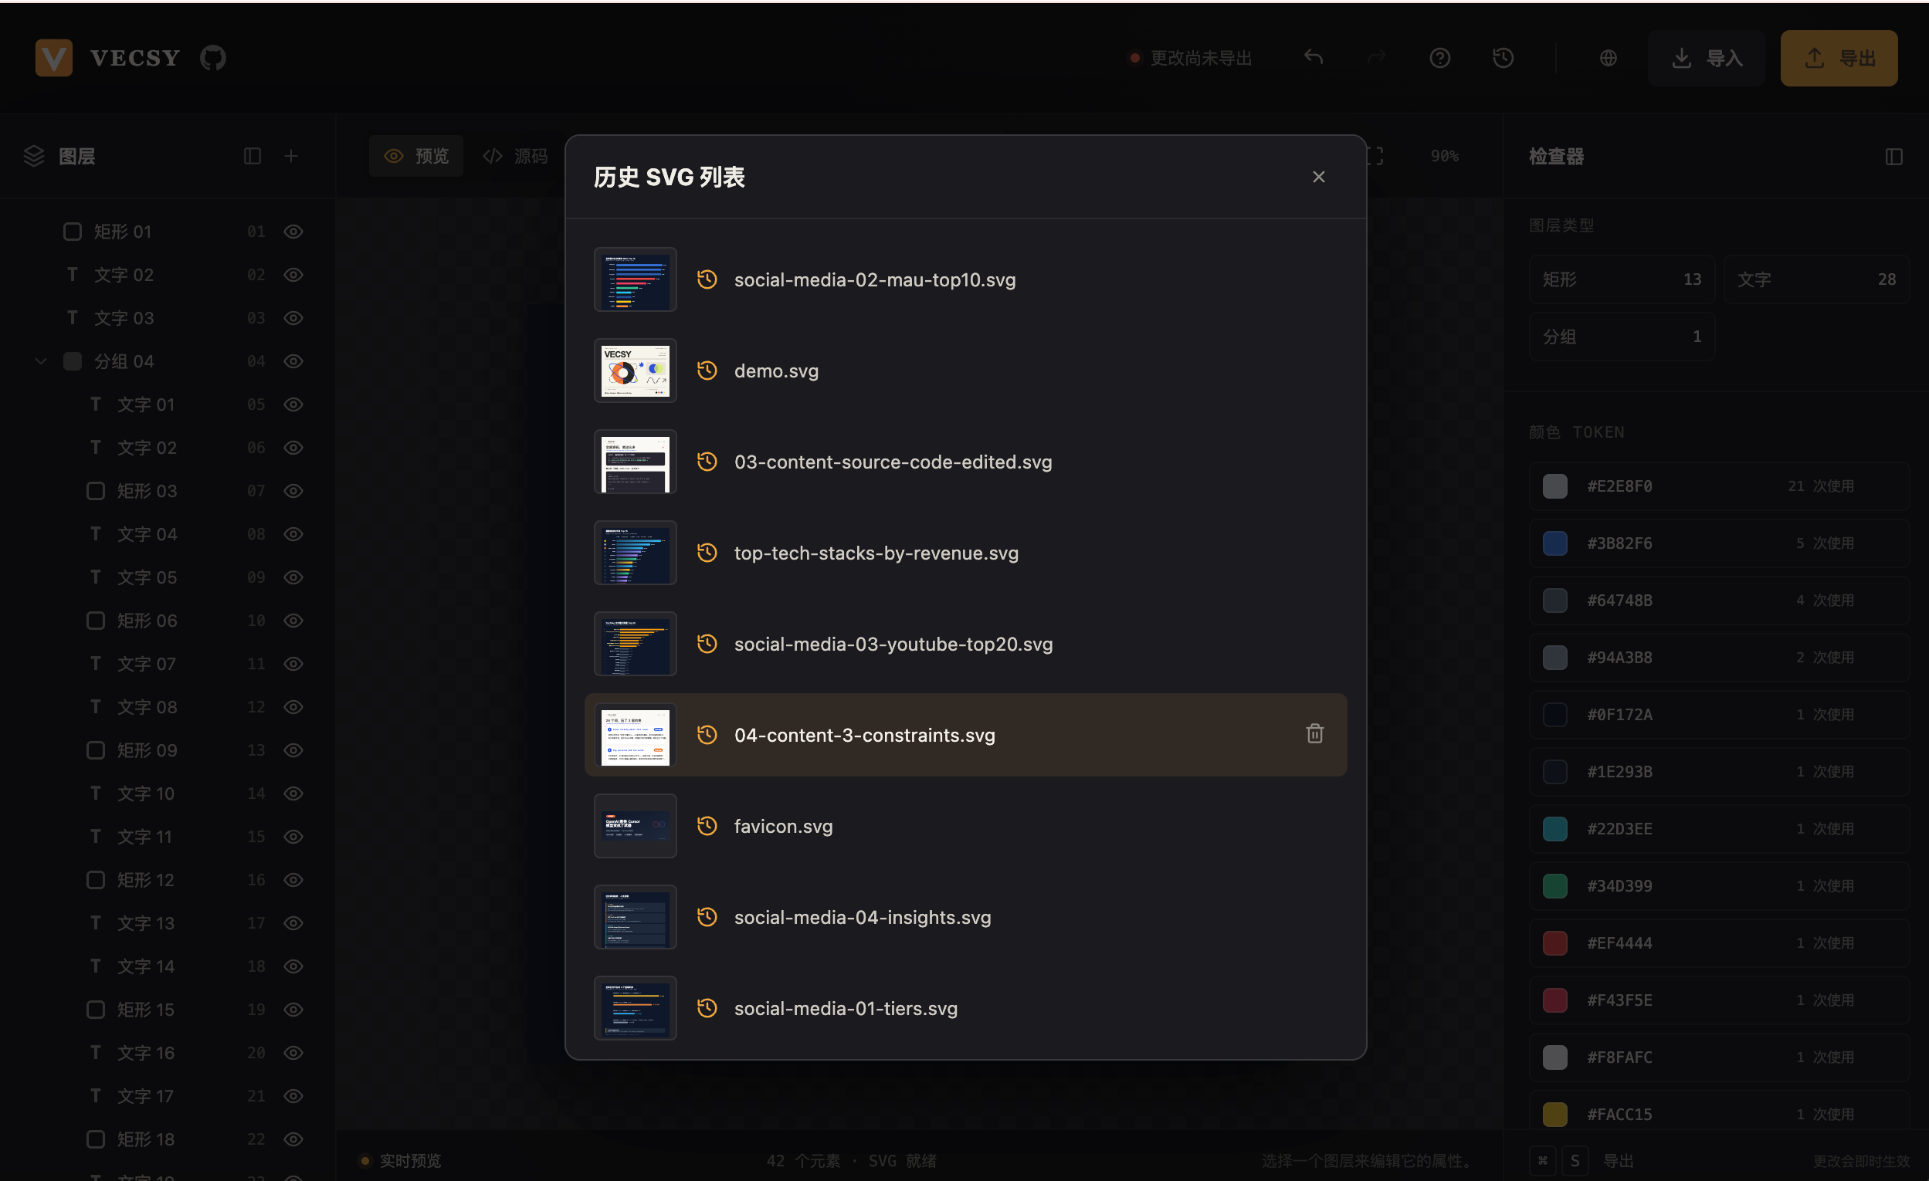Switch to the 预览 tab
This screenshot has width=1929, height=1181.
(x=416, y=156)
